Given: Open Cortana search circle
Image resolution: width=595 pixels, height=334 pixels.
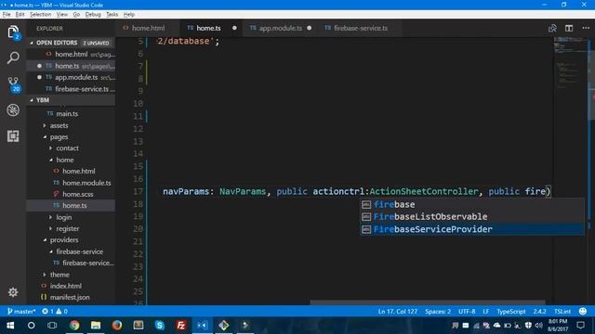Looking at the screenshot, I should [x=31, y=326].
